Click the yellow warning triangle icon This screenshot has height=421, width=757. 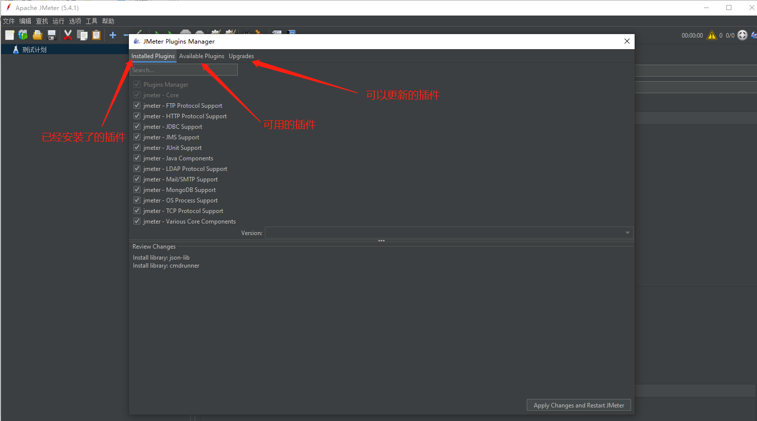coord(712,35)
